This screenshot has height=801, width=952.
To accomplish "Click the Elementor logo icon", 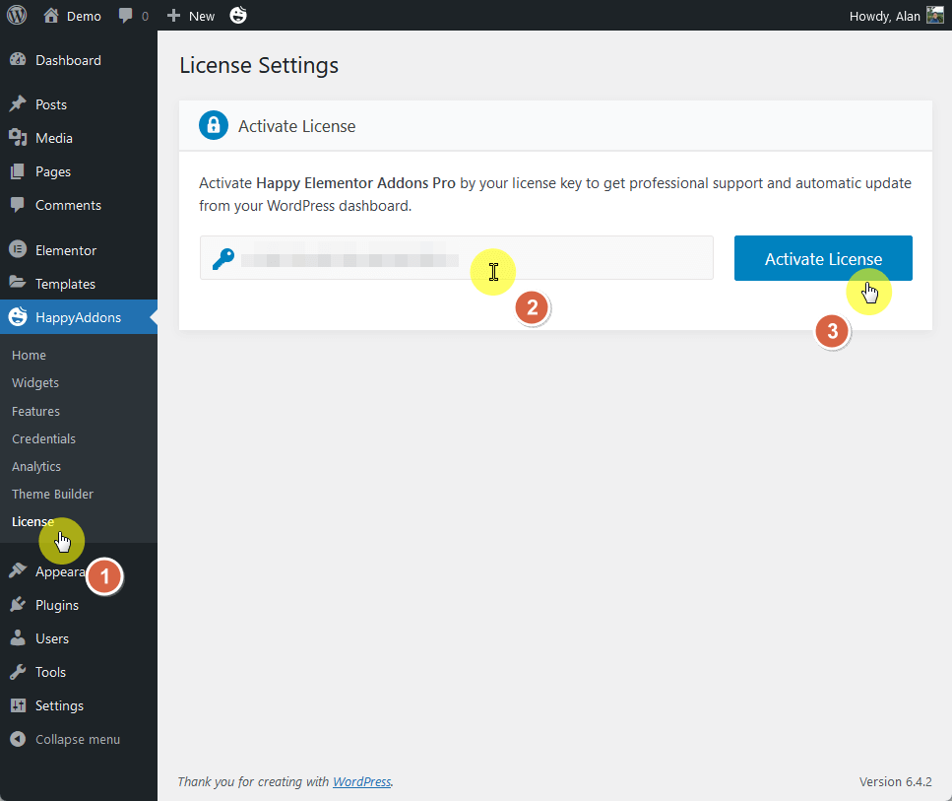I will click(x=18, y=249).
